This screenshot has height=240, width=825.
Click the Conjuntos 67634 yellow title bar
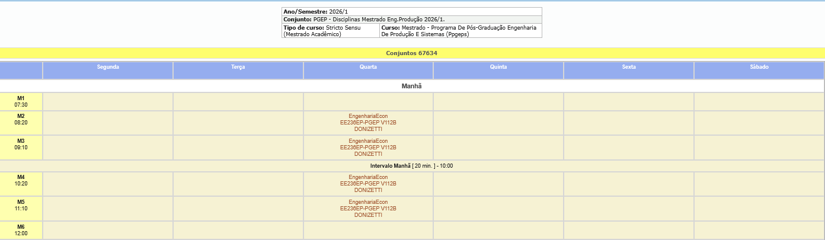tap(411, 53)
